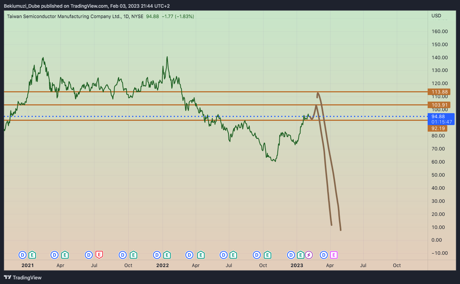The width and height of the screenshot is (460, 284).
Task: Click the blue 94.88 current price label
Action: (441, 119)
